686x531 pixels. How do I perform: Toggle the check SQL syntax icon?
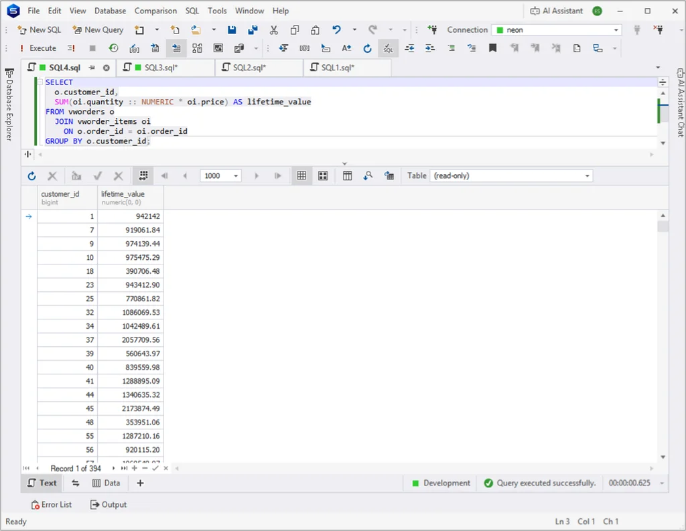[x=388, y=48]
